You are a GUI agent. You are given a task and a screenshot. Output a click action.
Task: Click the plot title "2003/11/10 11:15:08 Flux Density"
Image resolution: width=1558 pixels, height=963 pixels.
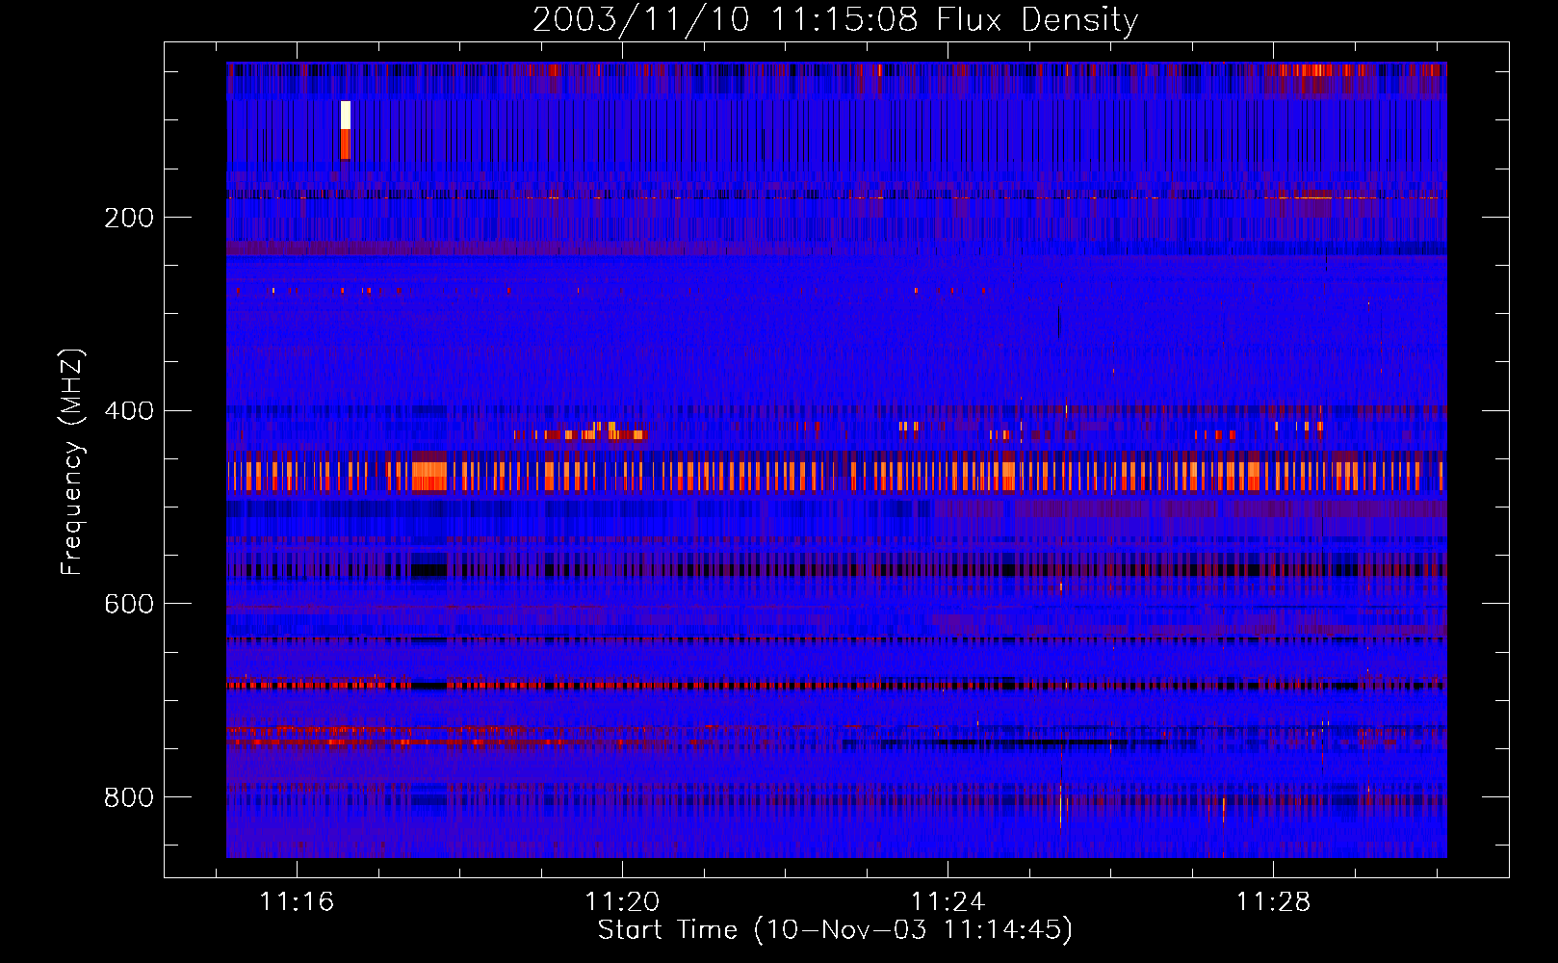click(x=836, y=20)
